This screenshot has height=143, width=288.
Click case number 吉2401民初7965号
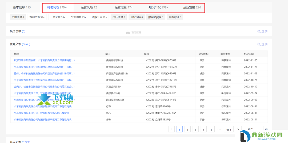pos(161,87)
